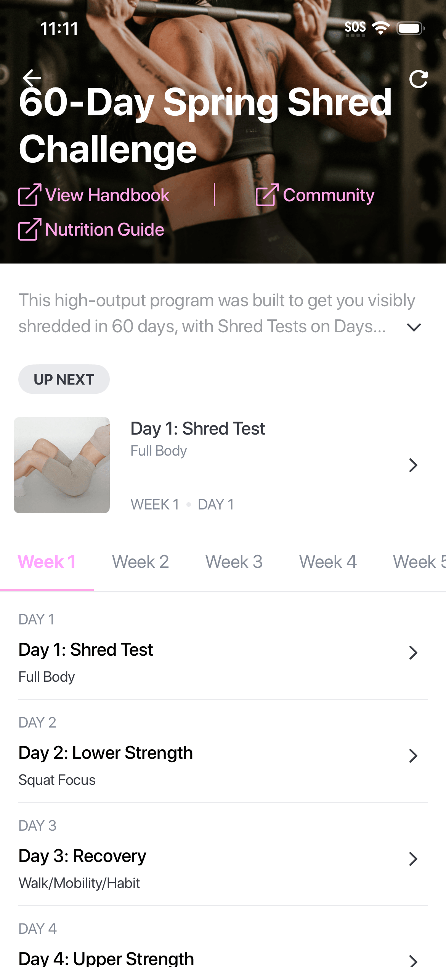The width and height of the screenshot is (446, 967).
Task: Switch to the Week 3 tab
Action: pyautogui.click(x=234, y=562)
